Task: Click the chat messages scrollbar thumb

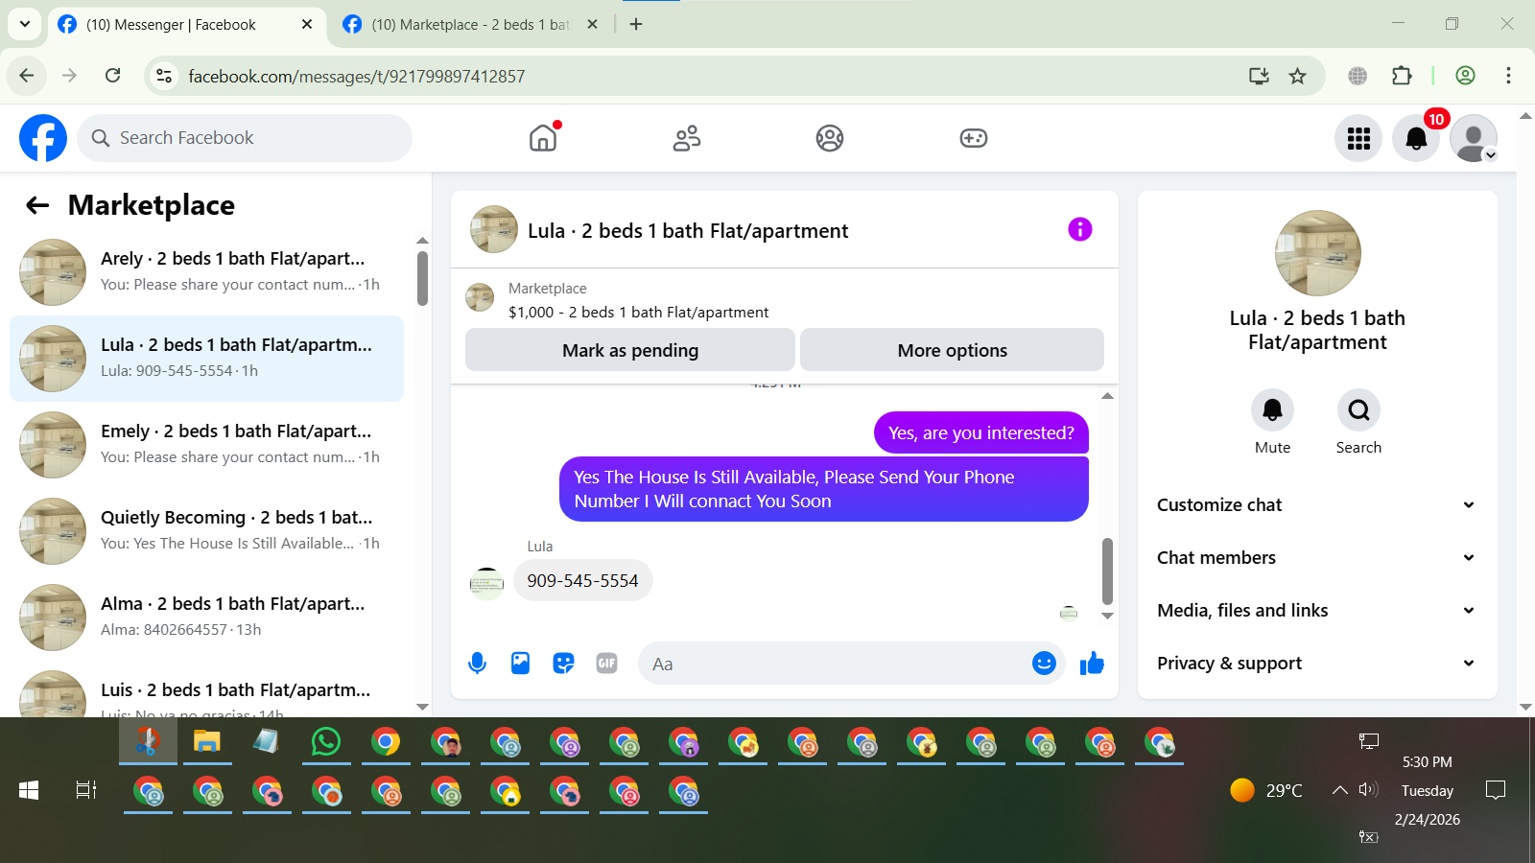Action: click(x=1107, y=571)
